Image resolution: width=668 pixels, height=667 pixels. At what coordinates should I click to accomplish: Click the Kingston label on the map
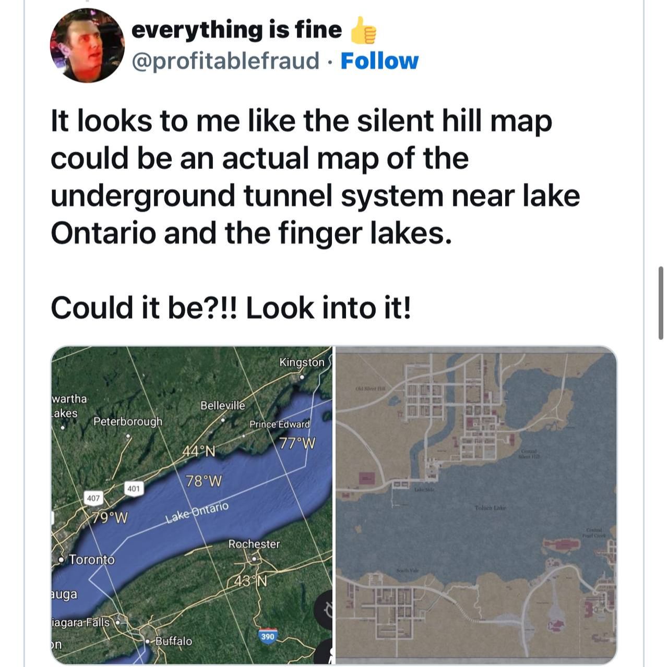[x=302, y=362]
